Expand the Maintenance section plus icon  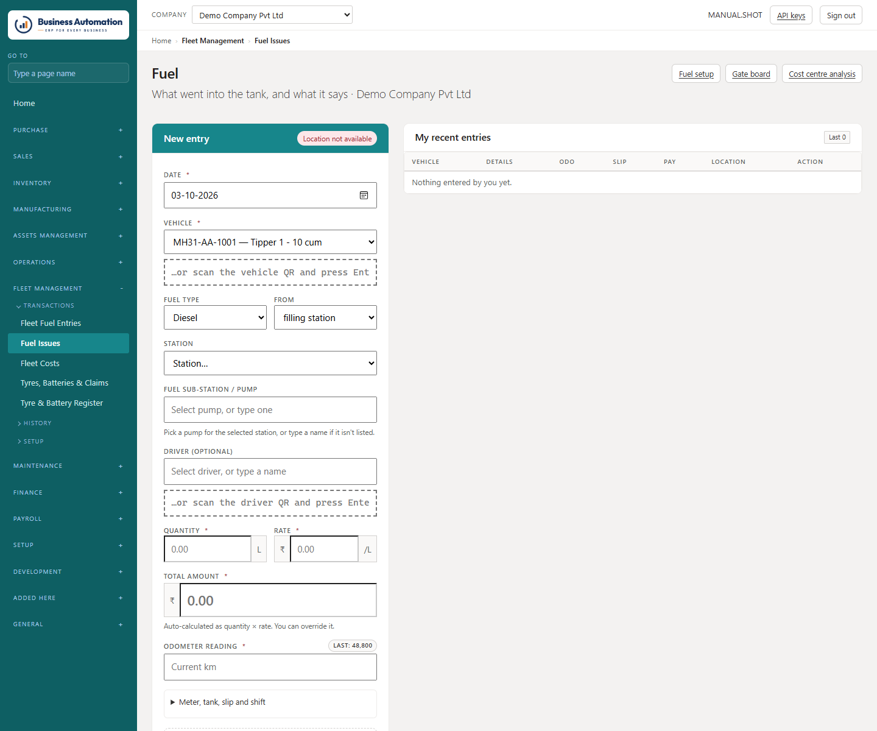tap(121, 466)
